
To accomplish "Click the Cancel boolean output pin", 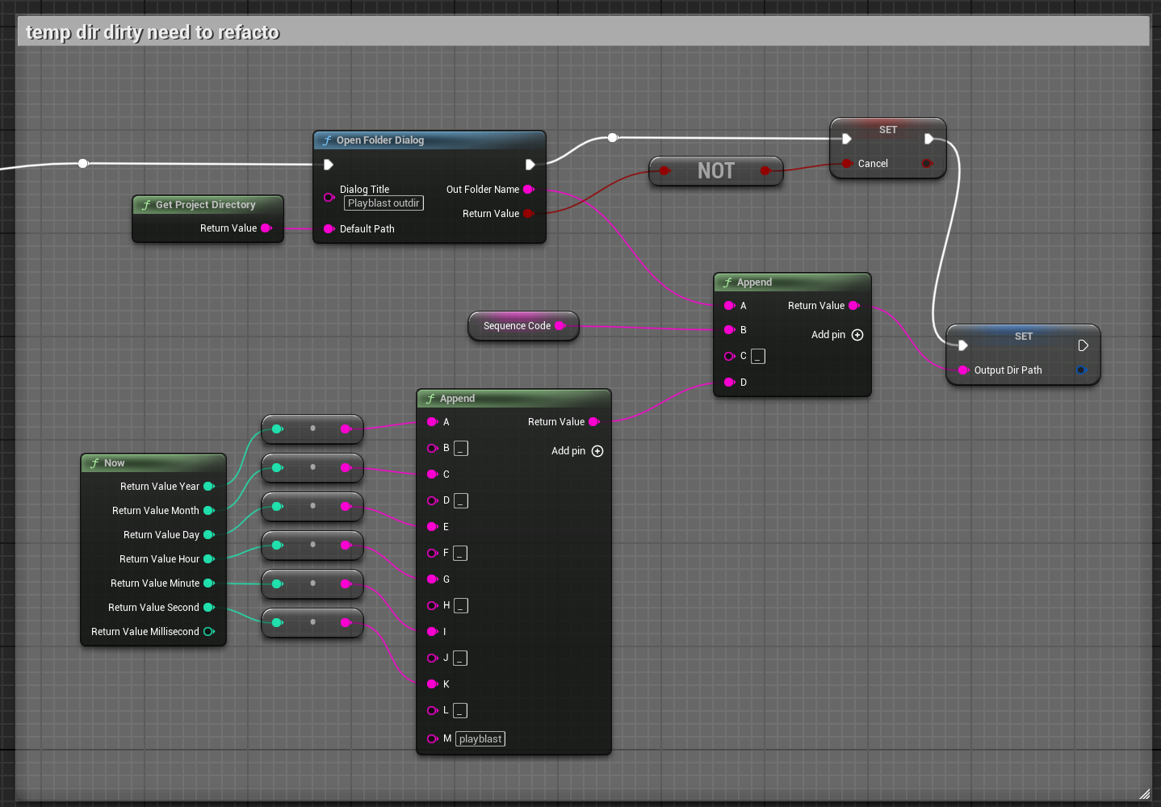I will coord(927,164).
